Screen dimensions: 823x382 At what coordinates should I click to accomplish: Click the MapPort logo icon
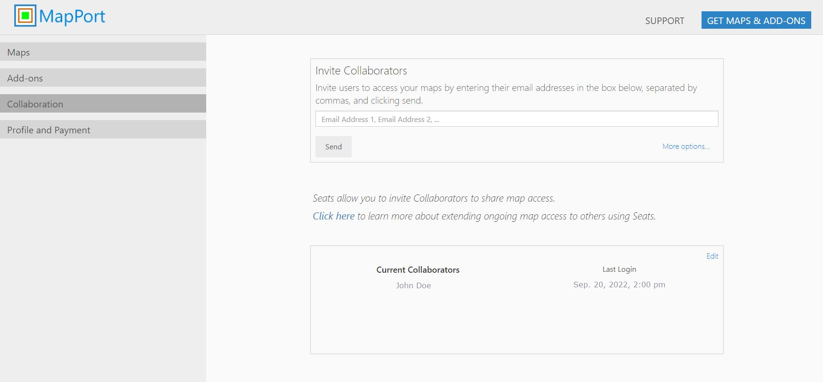click(25, 16)
